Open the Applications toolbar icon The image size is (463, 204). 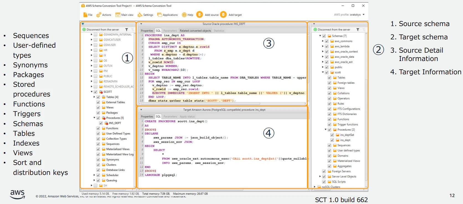click(x=159, y=15)
